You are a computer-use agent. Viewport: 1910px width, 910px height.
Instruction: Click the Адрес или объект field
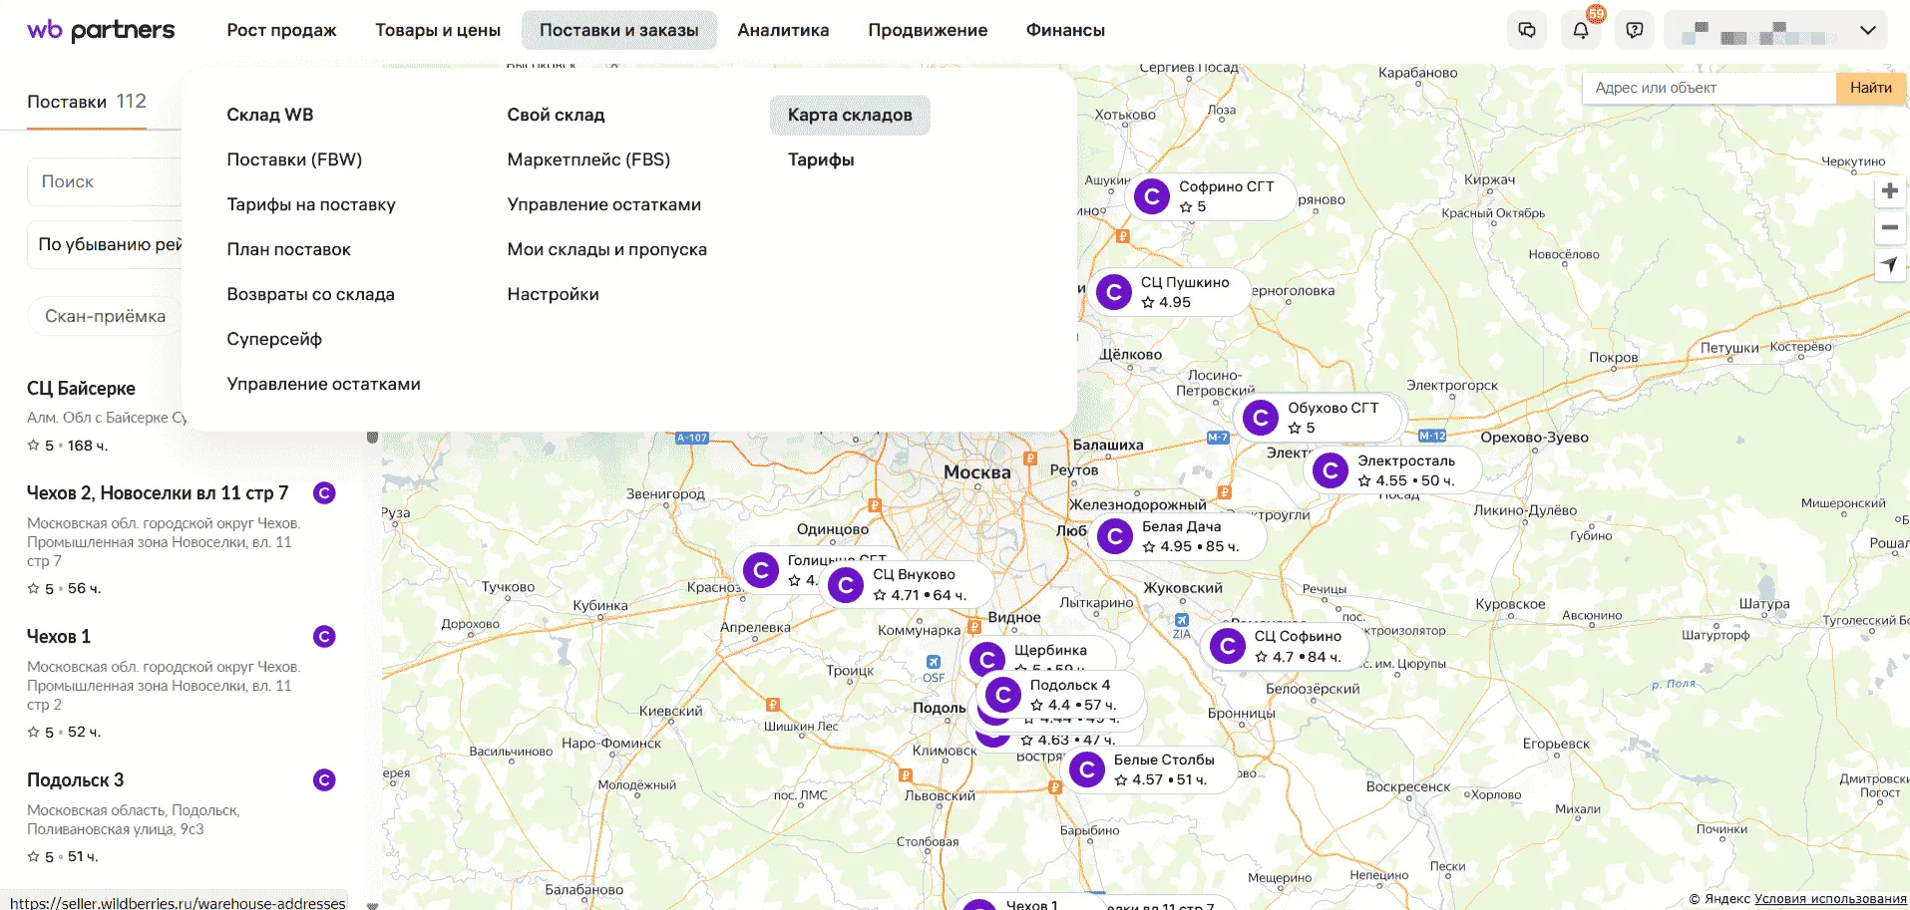coord(1708,88)
